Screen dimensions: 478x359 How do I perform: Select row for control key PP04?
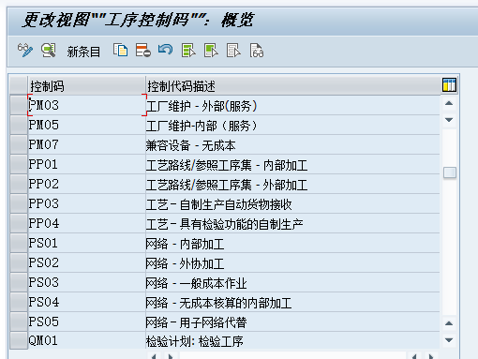(19, 223)
